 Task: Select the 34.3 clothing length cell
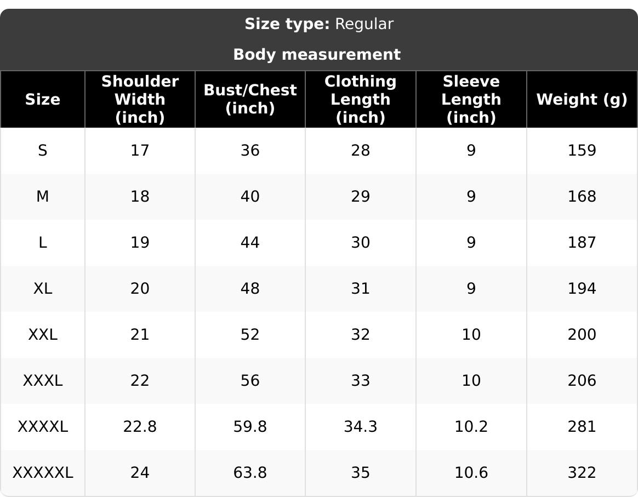coord(361,427)
